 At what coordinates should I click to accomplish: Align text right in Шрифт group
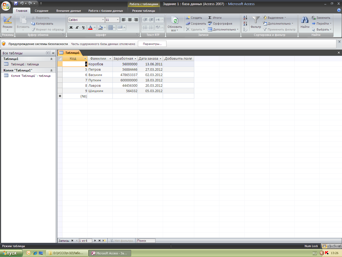pyautogui.click(x=136, y=20)
